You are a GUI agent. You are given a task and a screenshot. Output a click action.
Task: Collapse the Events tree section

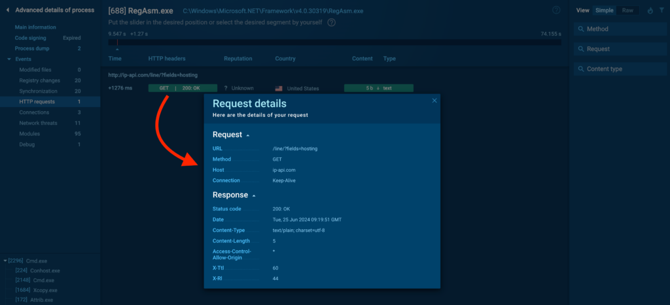pyautogui.click(x=9, y=59)
